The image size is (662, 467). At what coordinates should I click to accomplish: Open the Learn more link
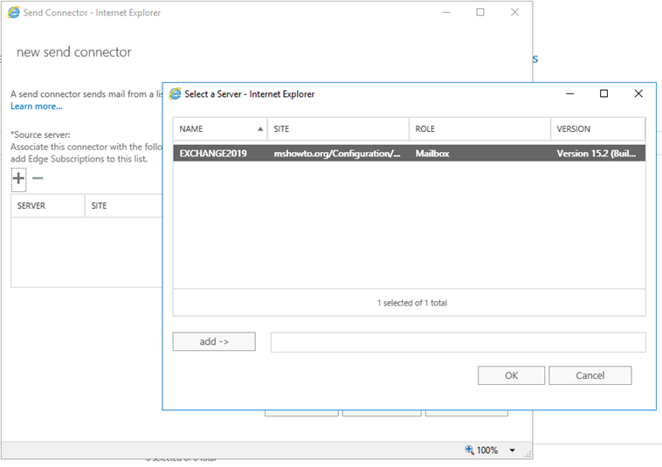pos(37,106)
